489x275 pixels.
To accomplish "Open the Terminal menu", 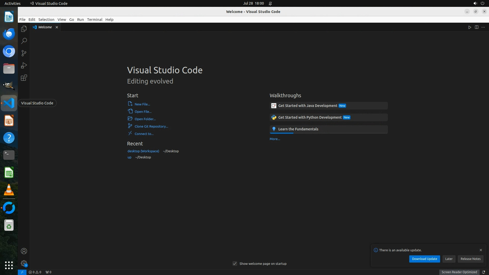I will [94, 20].
